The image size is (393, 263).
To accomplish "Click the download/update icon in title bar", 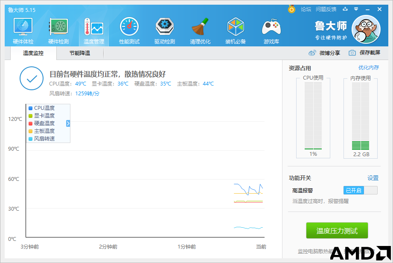I will pos(345,9).
